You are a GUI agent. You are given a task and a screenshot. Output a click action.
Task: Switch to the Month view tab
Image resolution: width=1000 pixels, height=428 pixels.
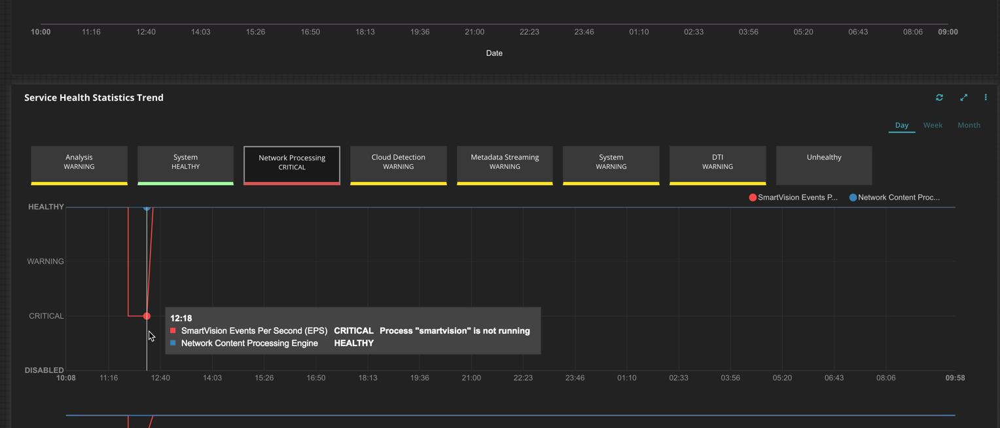969,125
